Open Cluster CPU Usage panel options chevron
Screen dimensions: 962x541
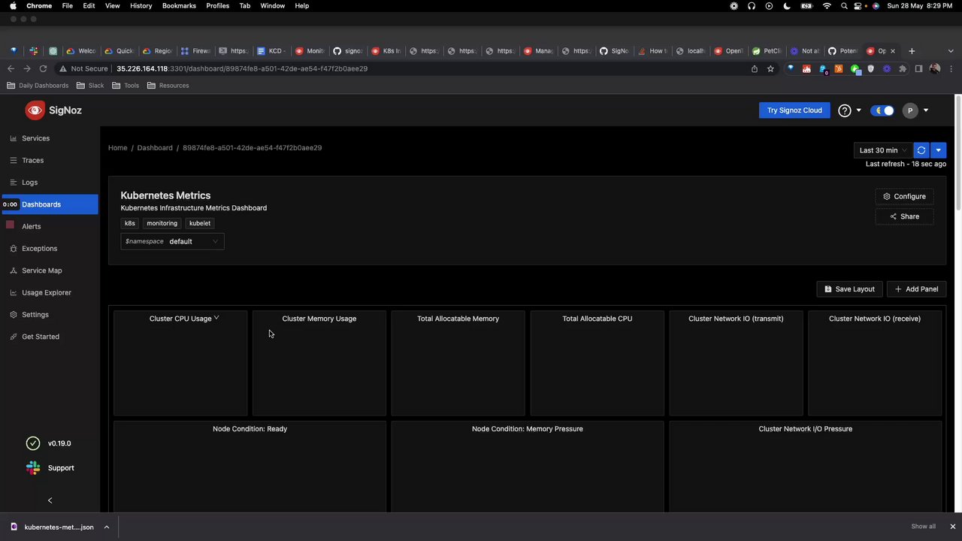pyautogui.click(x=216, y=318)
